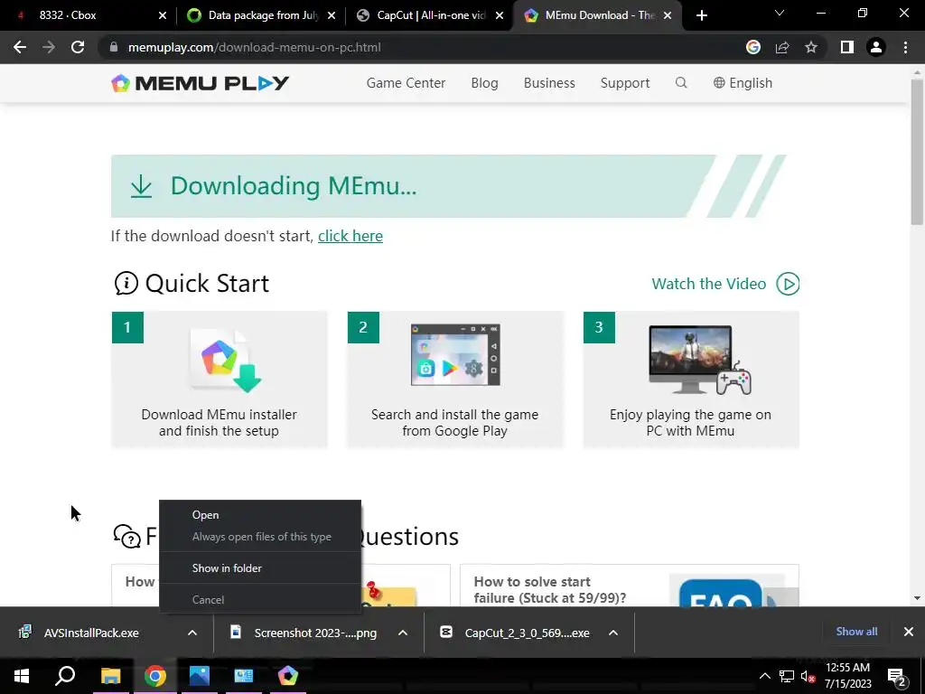Click the site search magnifier icon

tap(681, 82)
